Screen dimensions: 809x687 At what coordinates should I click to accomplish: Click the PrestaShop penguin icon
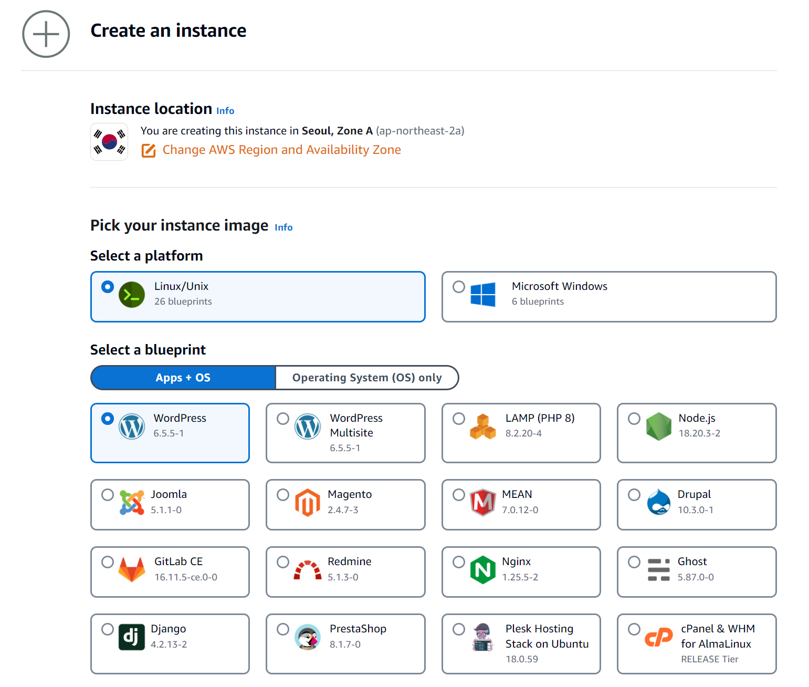click(x=308, y=637)
